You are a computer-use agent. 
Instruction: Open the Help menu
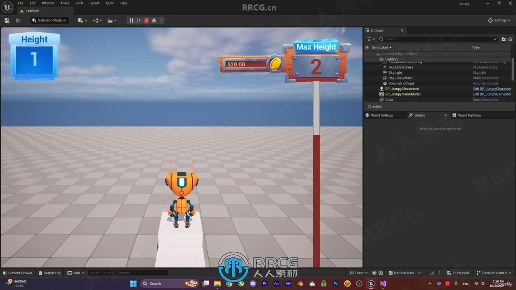[x=124, y=3]
